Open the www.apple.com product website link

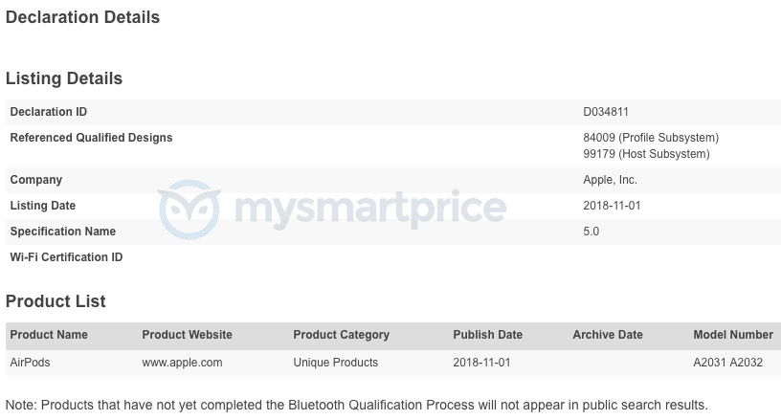click(182, 363)
